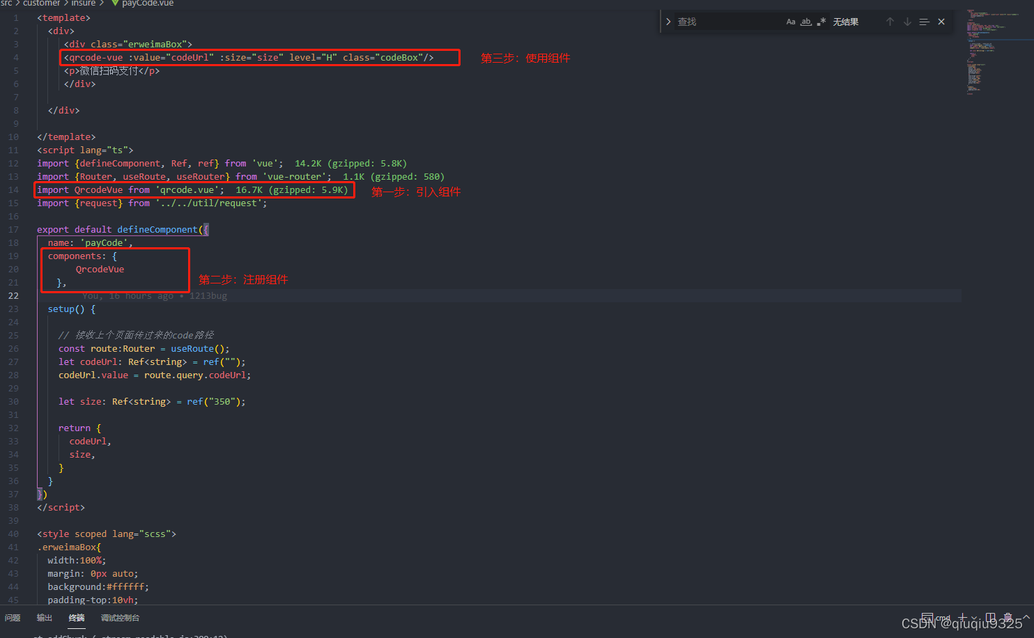This screenshot has height=638, width=1034.
Task: Click 'return {' on line 32
Action: (x=79, y=428)
